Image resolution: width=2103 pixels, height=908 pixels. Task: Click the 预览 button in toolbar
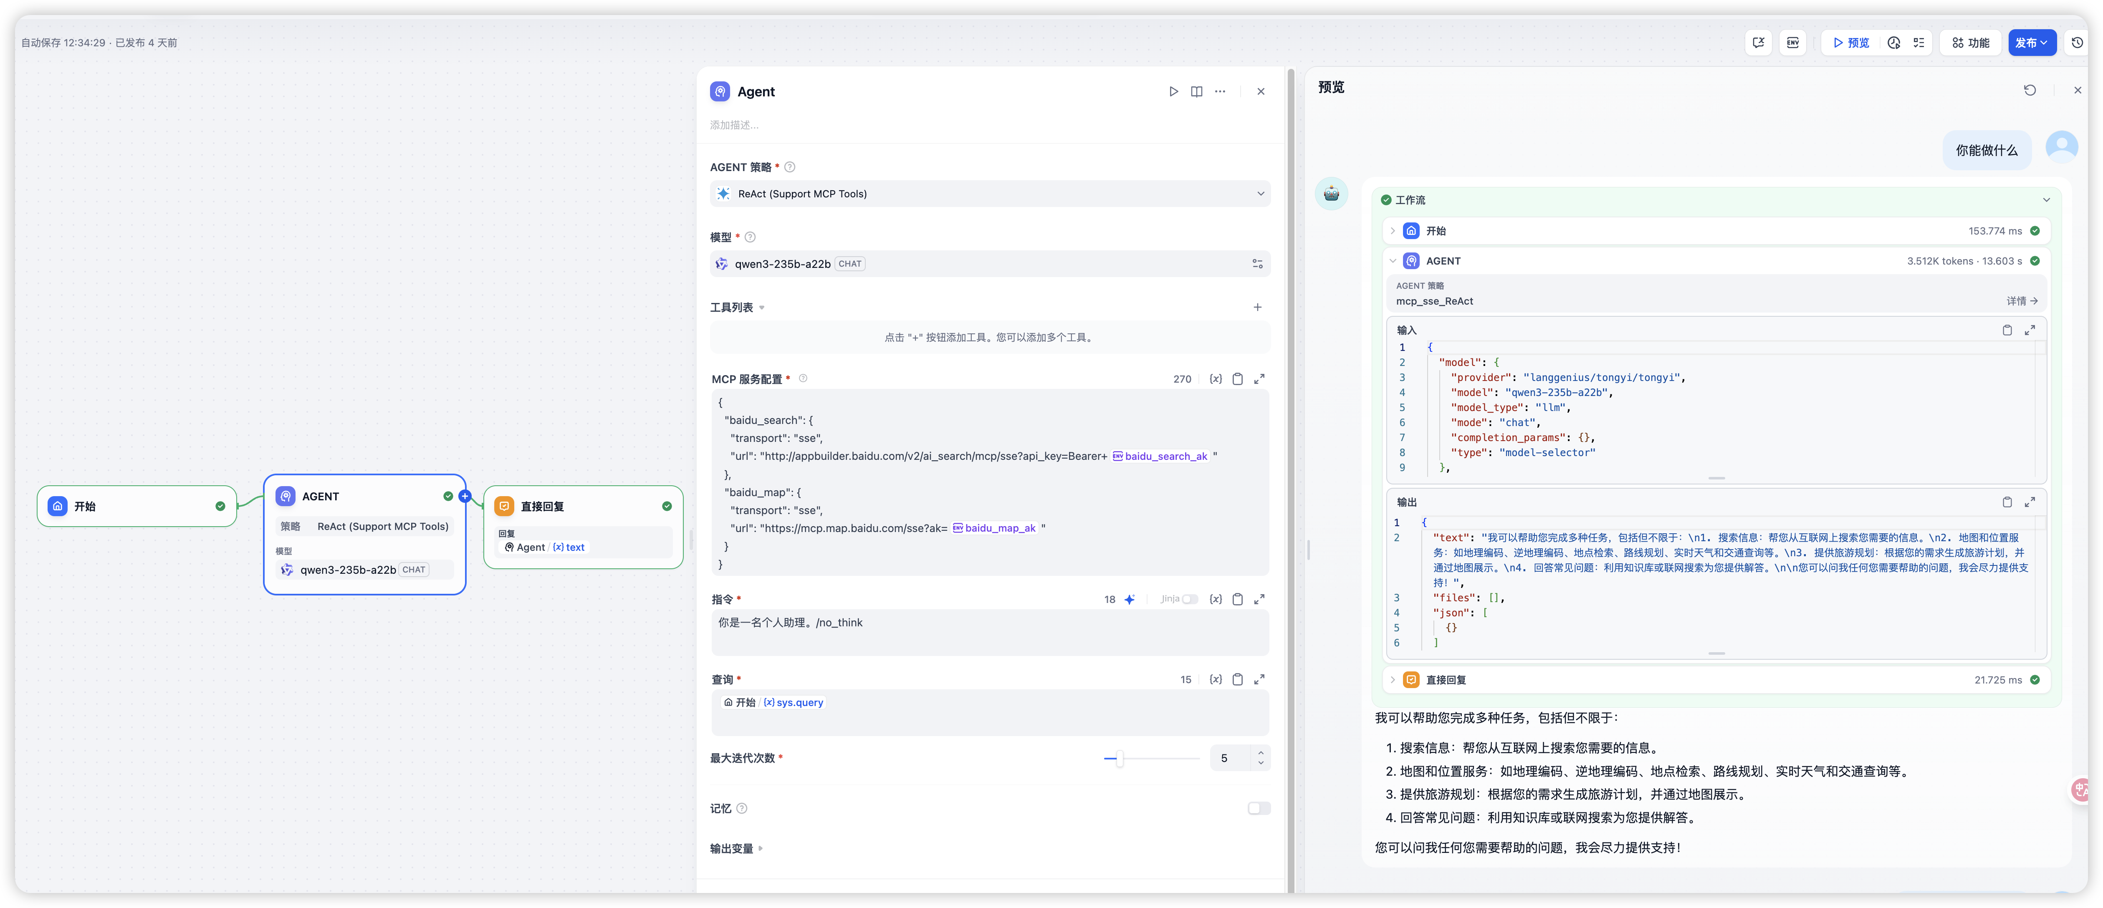point(1851,43)
